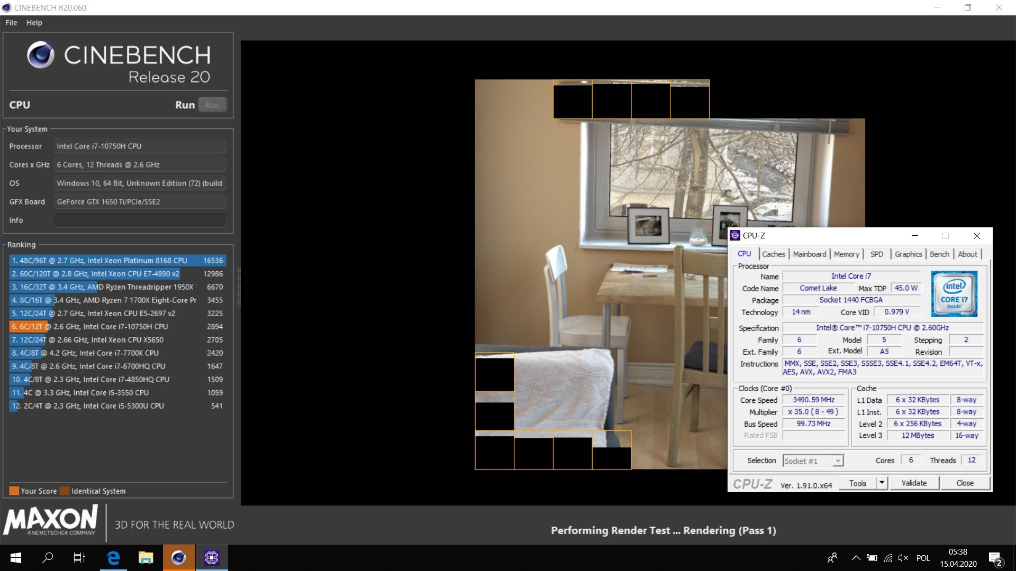Switch to the Caches tab in CPU-Z
This screenshot has width=1016, height=571.
click(774, 254)
